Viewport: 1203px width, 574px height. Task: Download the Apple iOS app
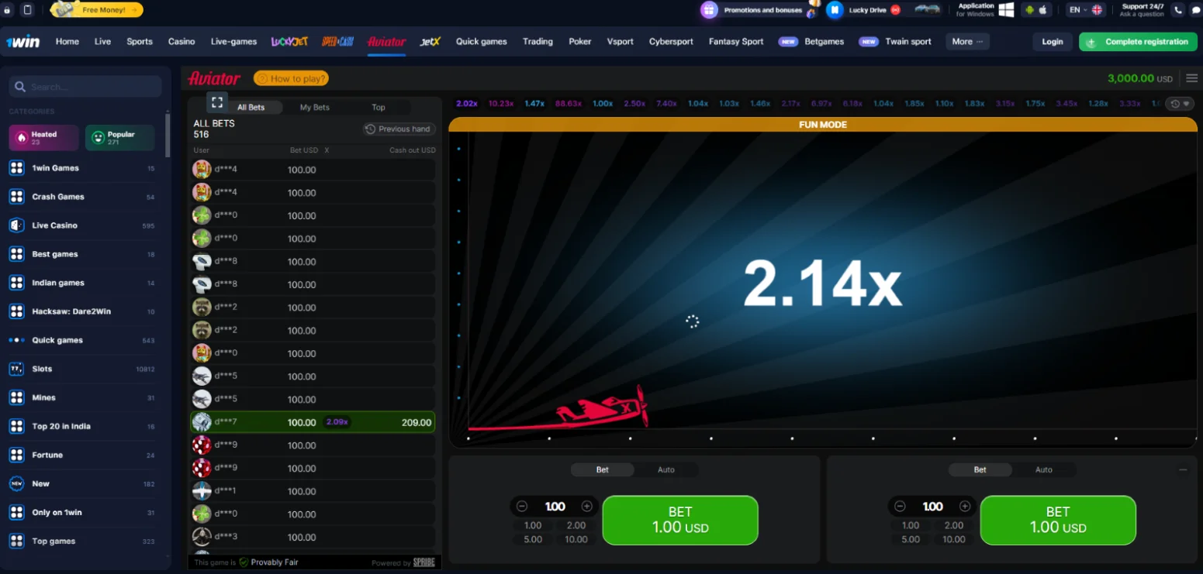1042,10
